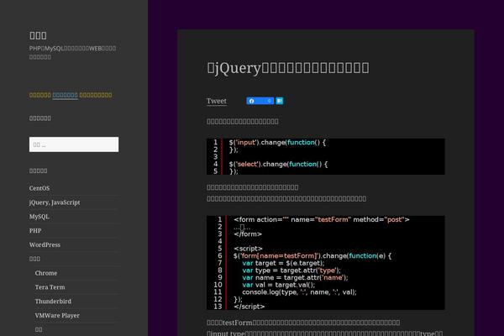This screenshot has height=336, width=504.
Task: Click the code line 'var name = target.attr('name');'
Action: tap(295, 278)
